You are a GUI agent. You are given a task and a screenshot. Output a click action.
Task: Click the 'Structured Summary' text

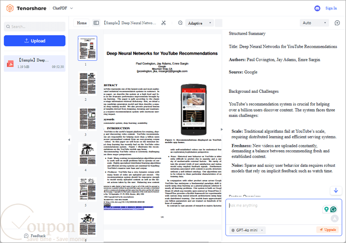pyautogui.click(x=247, y=33)
